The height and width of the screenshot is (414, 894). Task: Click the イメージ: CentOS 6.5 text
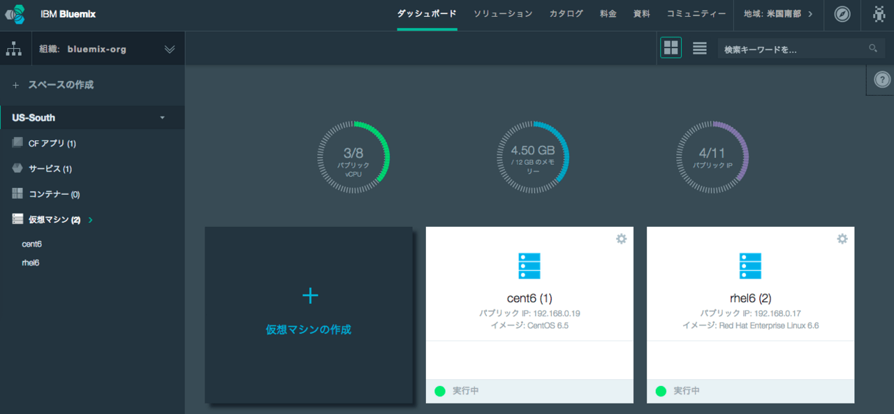pyautogui.click(x=529, y=326)
